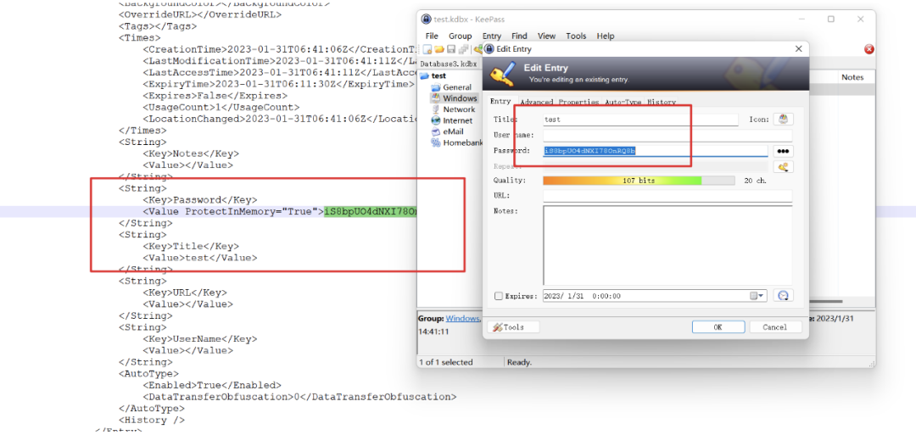Viewport: 916px width, 435px height.
Task: Close the Edit Entry dialog with the X
Action: [x=799, y=49]
